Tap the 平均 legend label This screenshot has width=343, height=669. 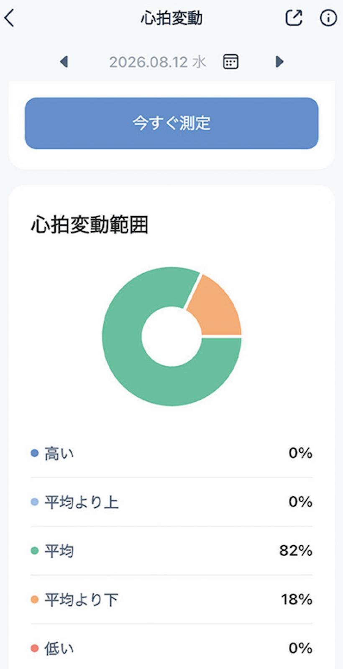[59, 551]
